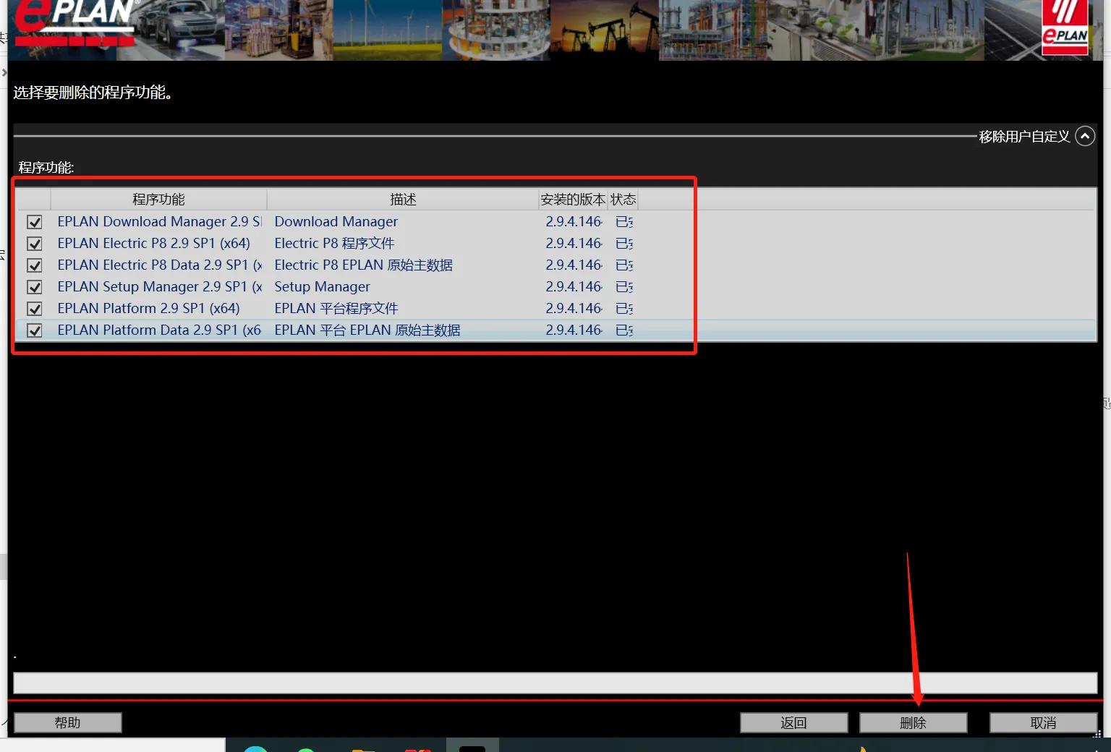Click the status cell of the Download Manager row
The height and width of the screenshot is (752, 1111).
623,222
